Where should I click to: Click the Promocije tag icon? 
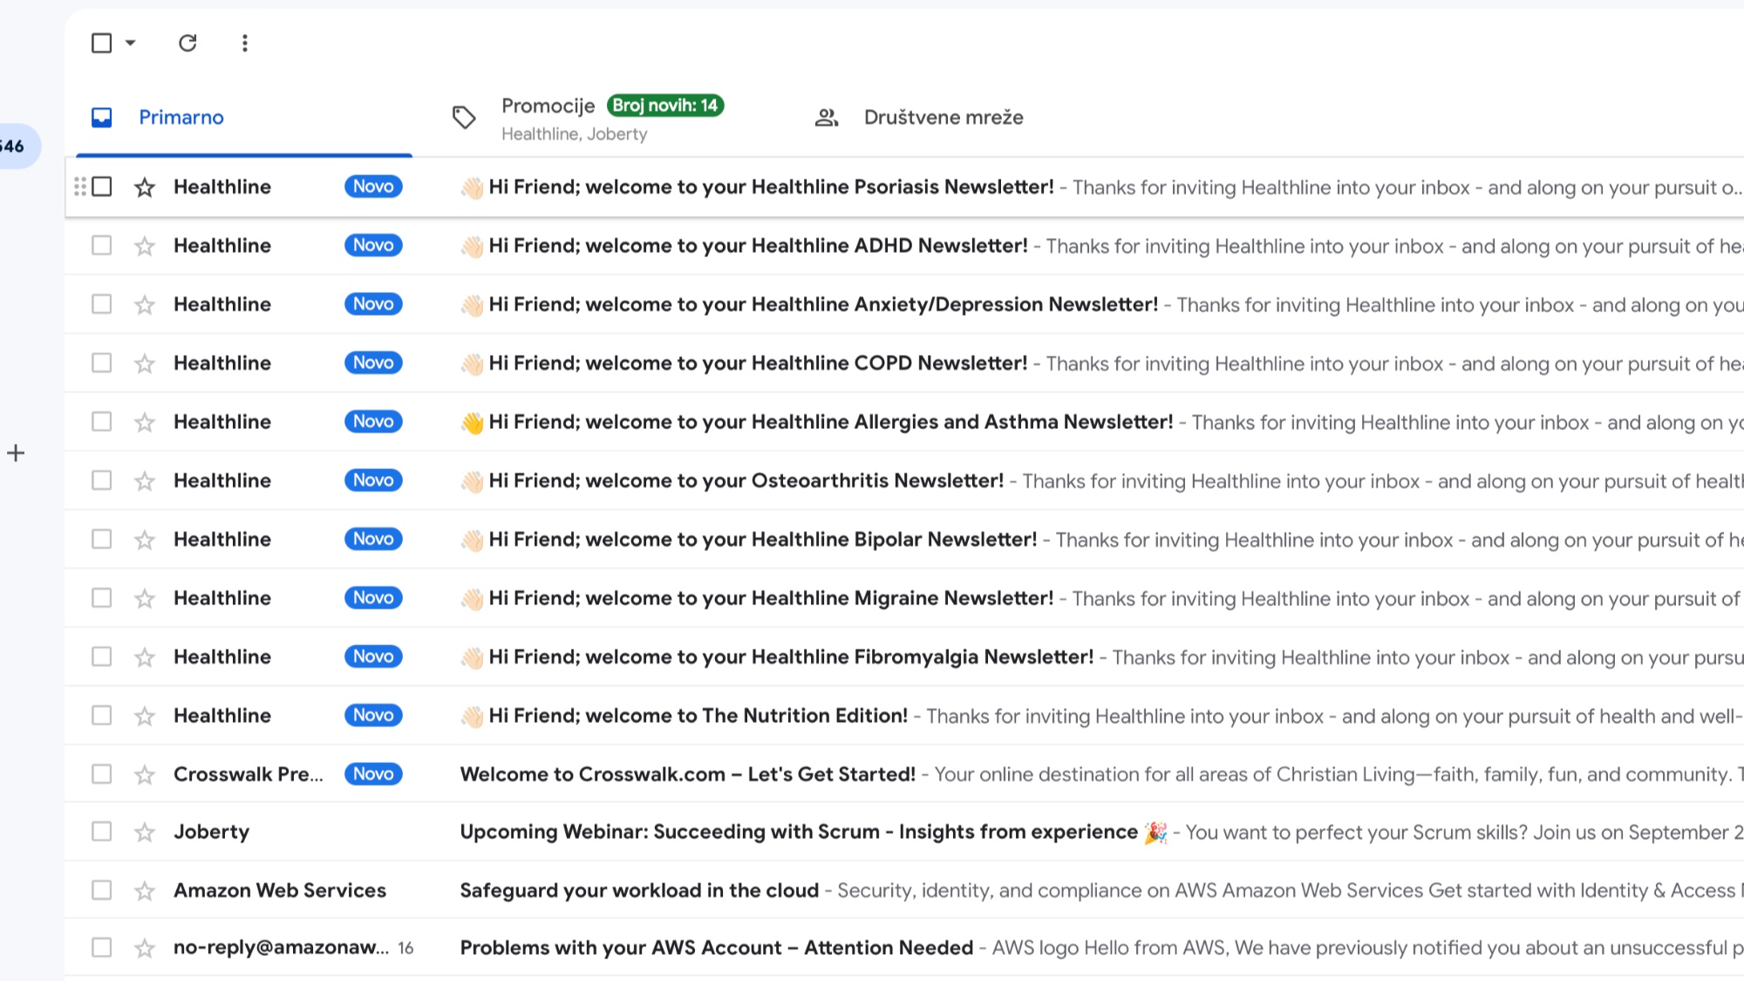click(x=464, y=117)
